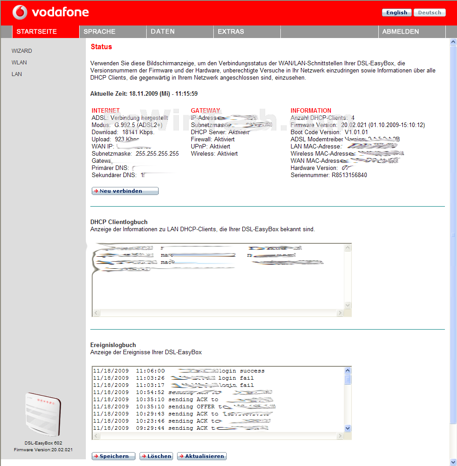
Task: Save the event log with Speichern
Action: click(114, 456)
